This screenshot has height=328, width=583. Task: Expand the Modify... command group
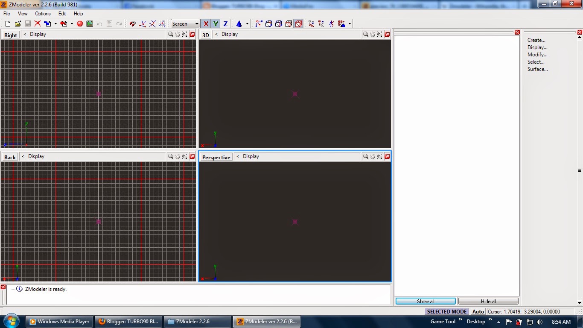pyautogui.click(x=537, y=55)
